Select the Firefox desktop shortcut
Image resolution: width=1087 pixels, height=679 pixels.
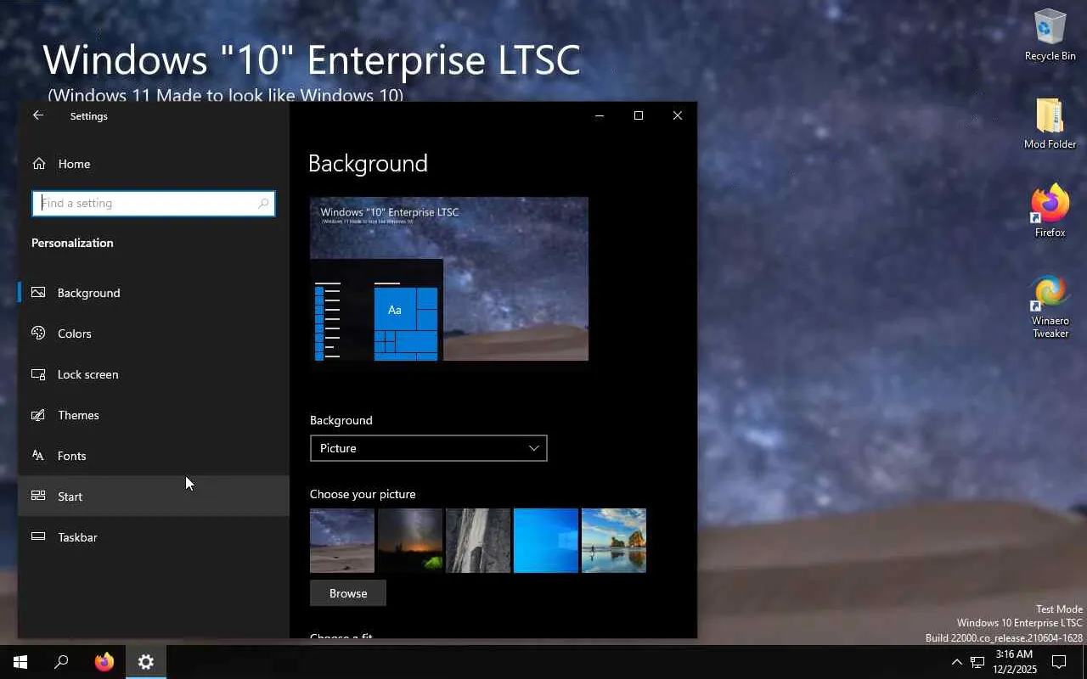pos(1050,210)
